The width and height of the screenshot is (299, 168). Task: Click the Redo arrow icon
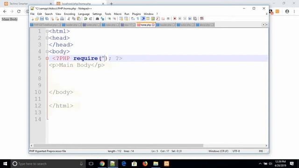pos(91,19)
